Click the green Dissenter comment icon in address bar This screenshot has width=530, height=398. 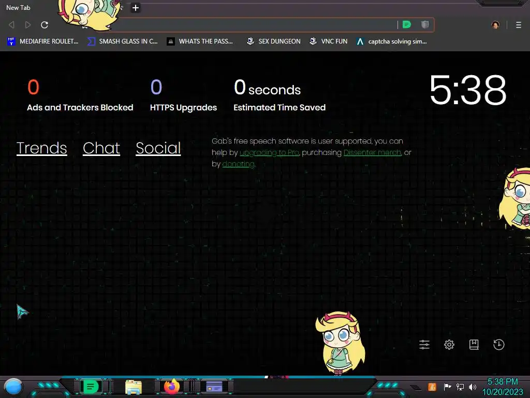[407, 24]
